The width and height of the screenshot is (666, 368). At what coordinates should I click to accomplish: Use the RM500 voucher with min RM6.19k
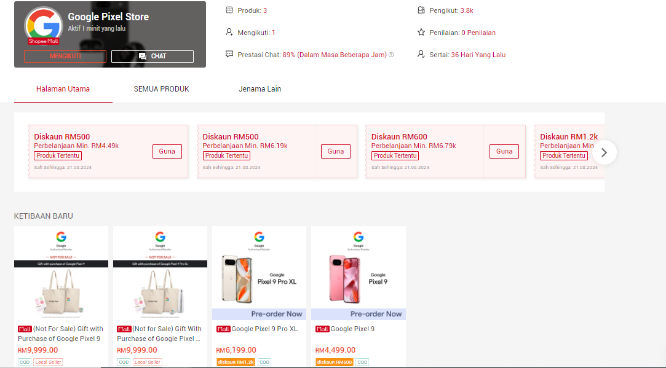[335, 152]
